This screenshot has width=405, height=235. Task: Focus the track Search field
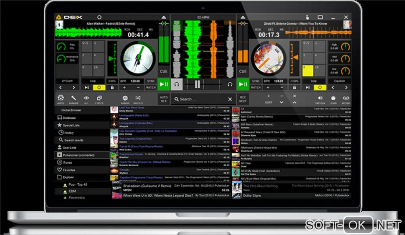pyautogui.click(x=200, y=99)
